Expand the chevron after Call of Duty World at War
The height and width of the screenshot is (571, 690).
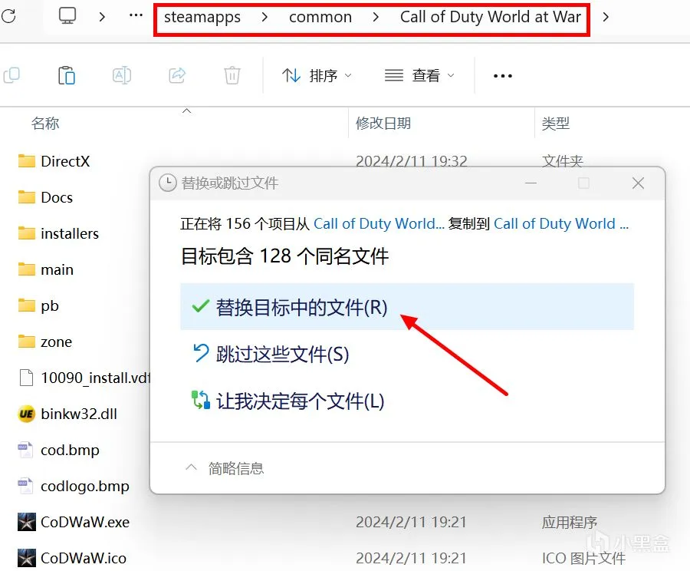click(606, 17)
